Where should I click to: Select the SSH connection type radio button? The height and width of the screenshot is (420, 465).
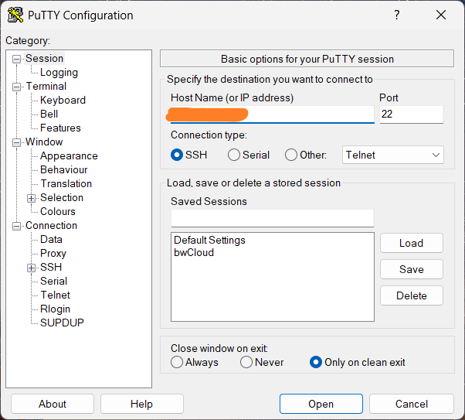pos(177,155)
